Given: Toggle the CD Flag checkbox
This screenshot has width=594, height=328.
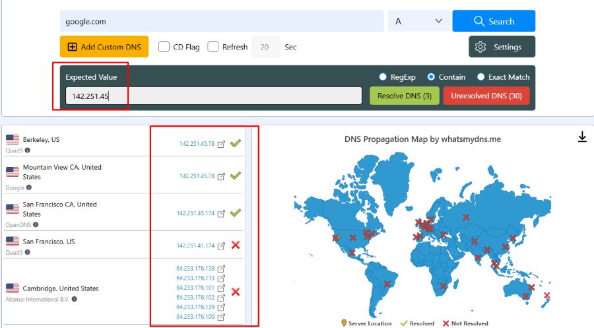Looking at the screenshot, I should pyautogui.click(x=164, y=47).
